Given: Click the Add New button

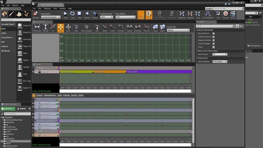Looking at the screenshot, I should (8, 109).
